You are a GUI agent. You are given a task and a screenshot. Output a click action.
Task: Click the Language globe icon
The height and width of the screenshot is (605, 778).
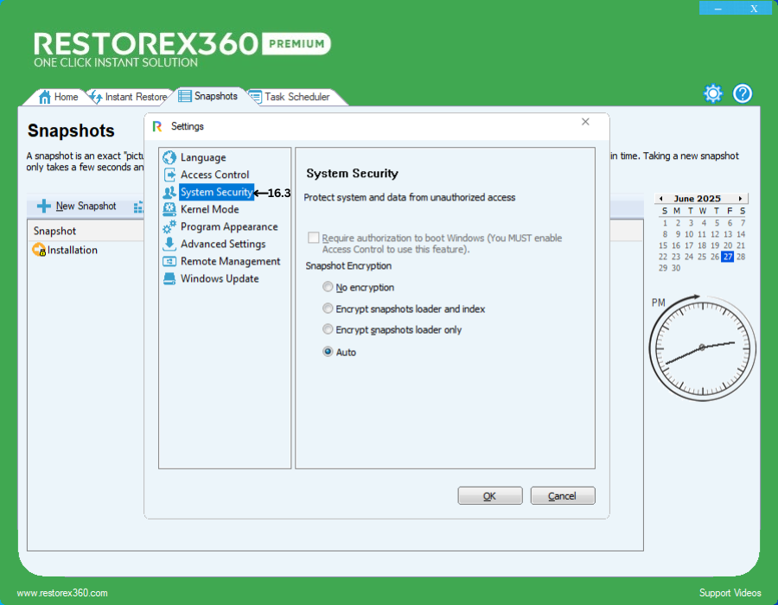[x=169, y=157]
